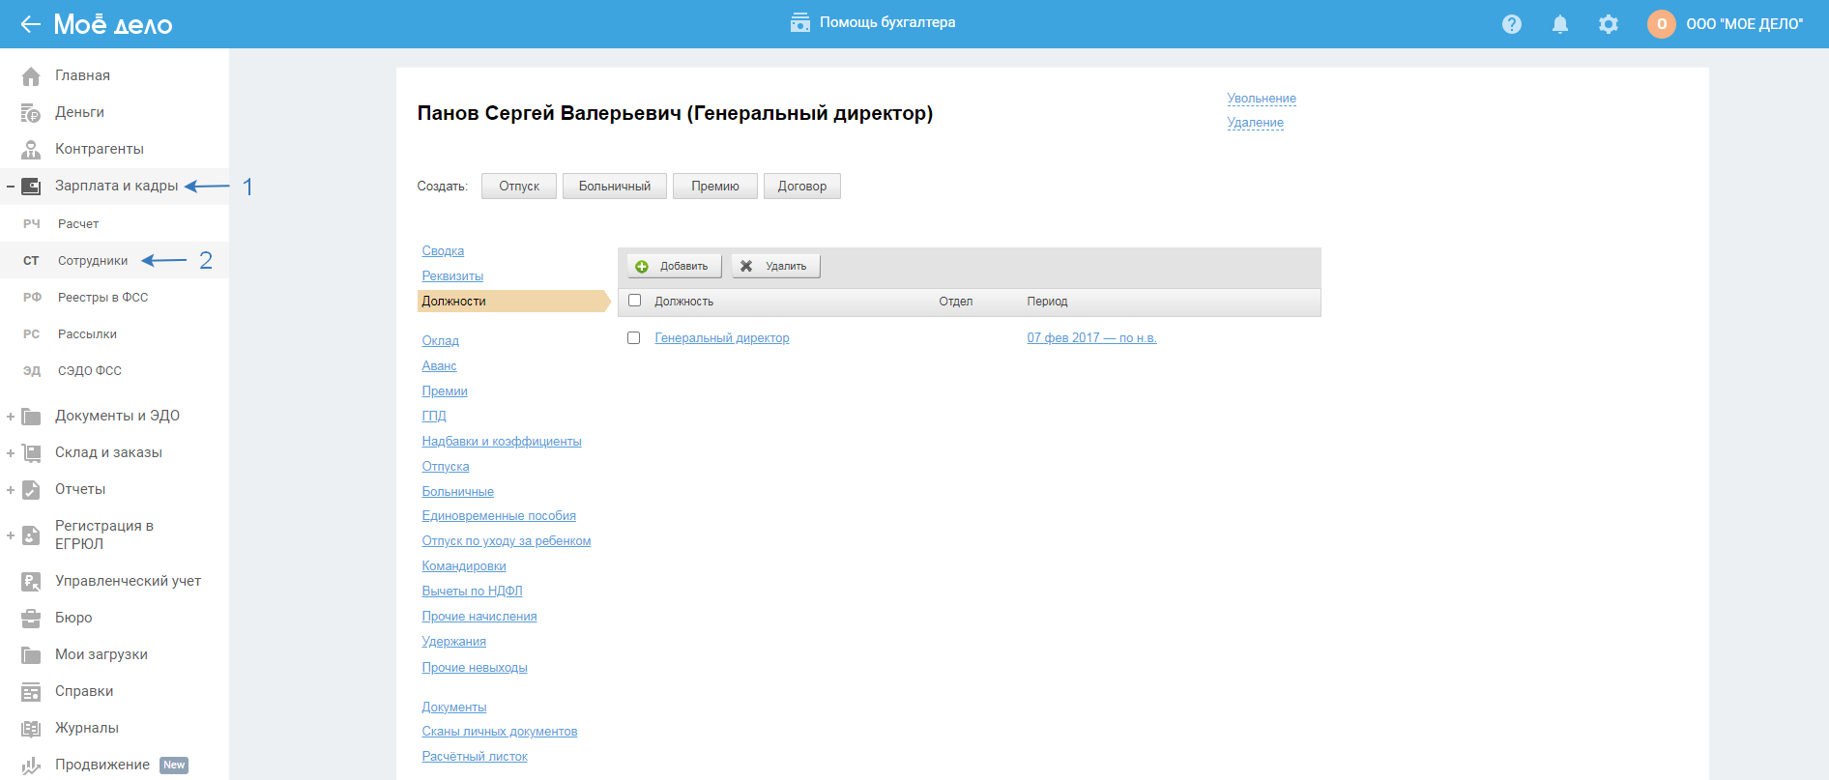Click the Документы и ЭДО folder icon
This screenshot has width=1829, height=780.
[x=31, y=417]
